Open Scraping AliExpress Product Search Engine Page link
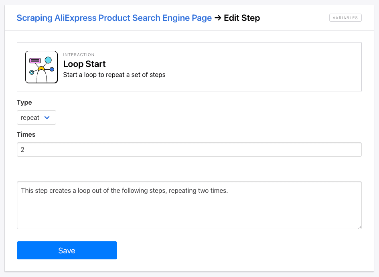Viewport: 379px width, 277px height. pyautogui.click(x=114, y=18)
